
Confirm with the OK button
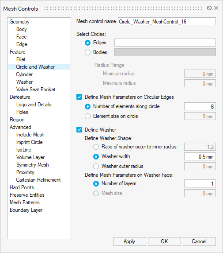(x=164, y=241)
